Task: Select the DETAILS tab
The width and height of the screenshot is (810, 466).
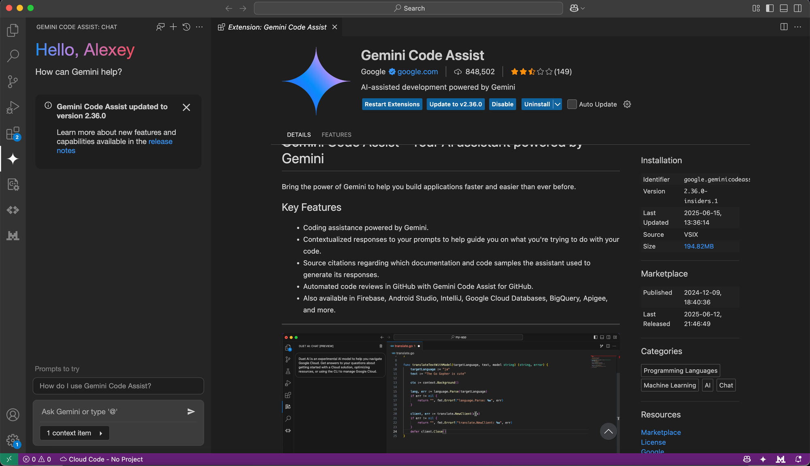Action: [299, 135]
